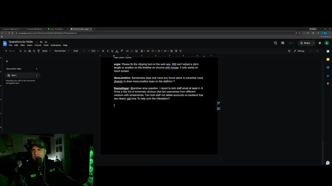
Task: Open Google Maps side panel
Action: (328, 83)
